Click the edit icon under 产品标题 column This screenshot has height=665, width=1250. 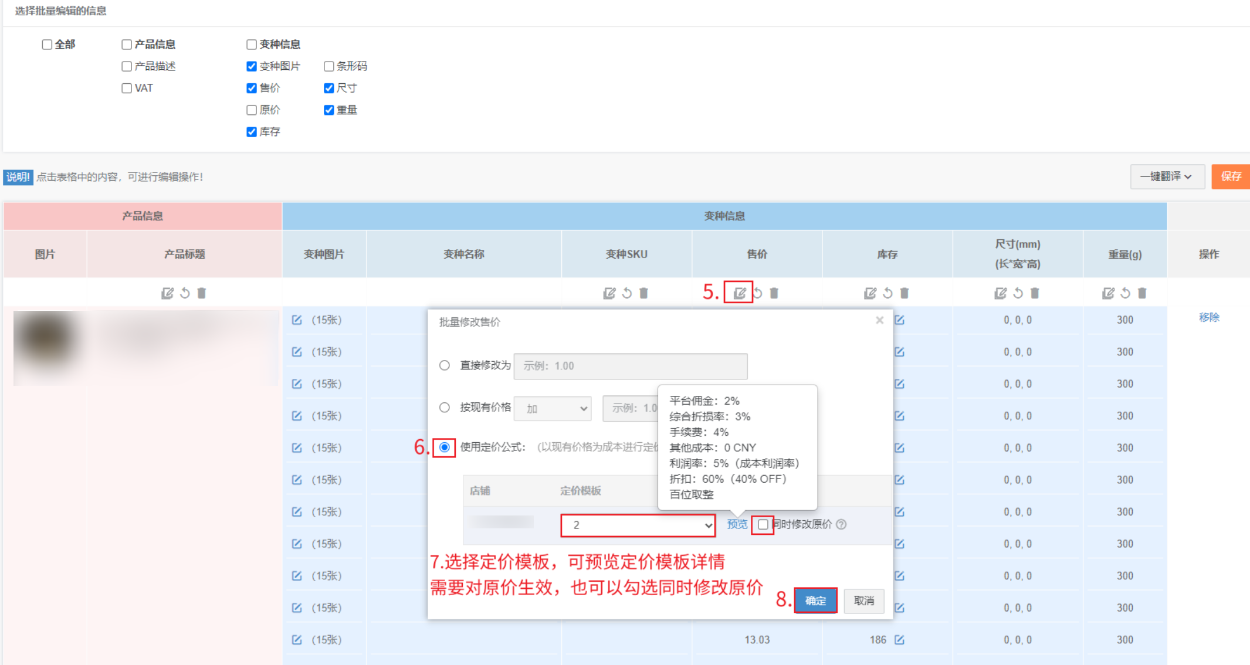click(x=167, y=293)
